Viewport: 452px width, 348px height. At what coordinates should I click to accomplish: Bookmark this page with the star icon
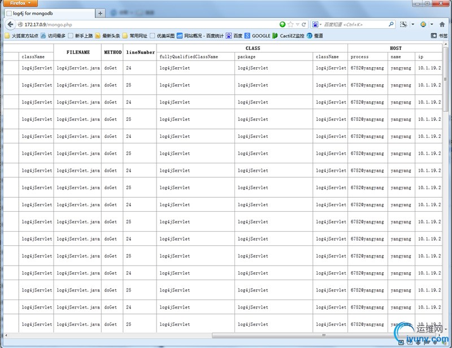pyautogui.click(x=290, y=24)
